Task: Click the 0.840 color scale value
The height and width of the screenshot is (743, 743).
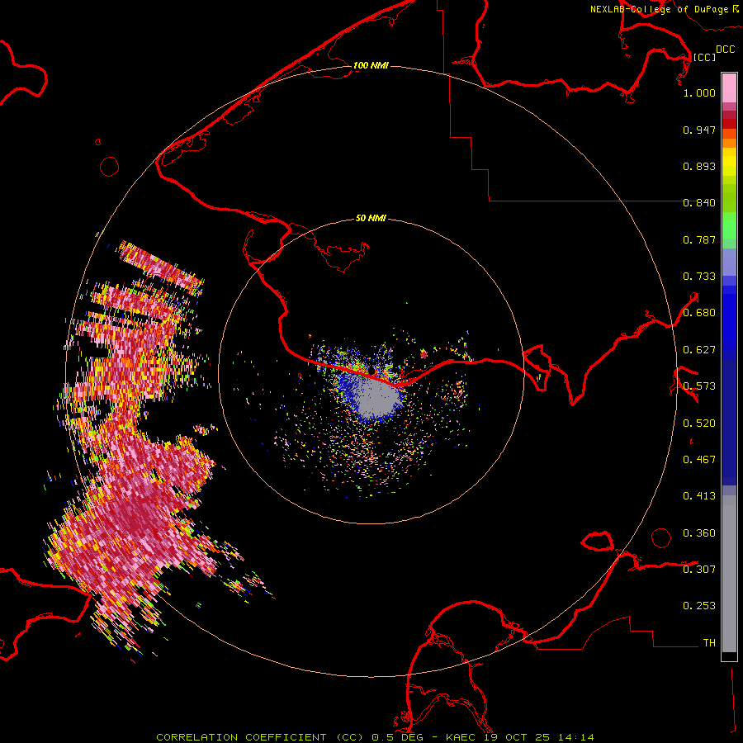Action: pos(699,203)
